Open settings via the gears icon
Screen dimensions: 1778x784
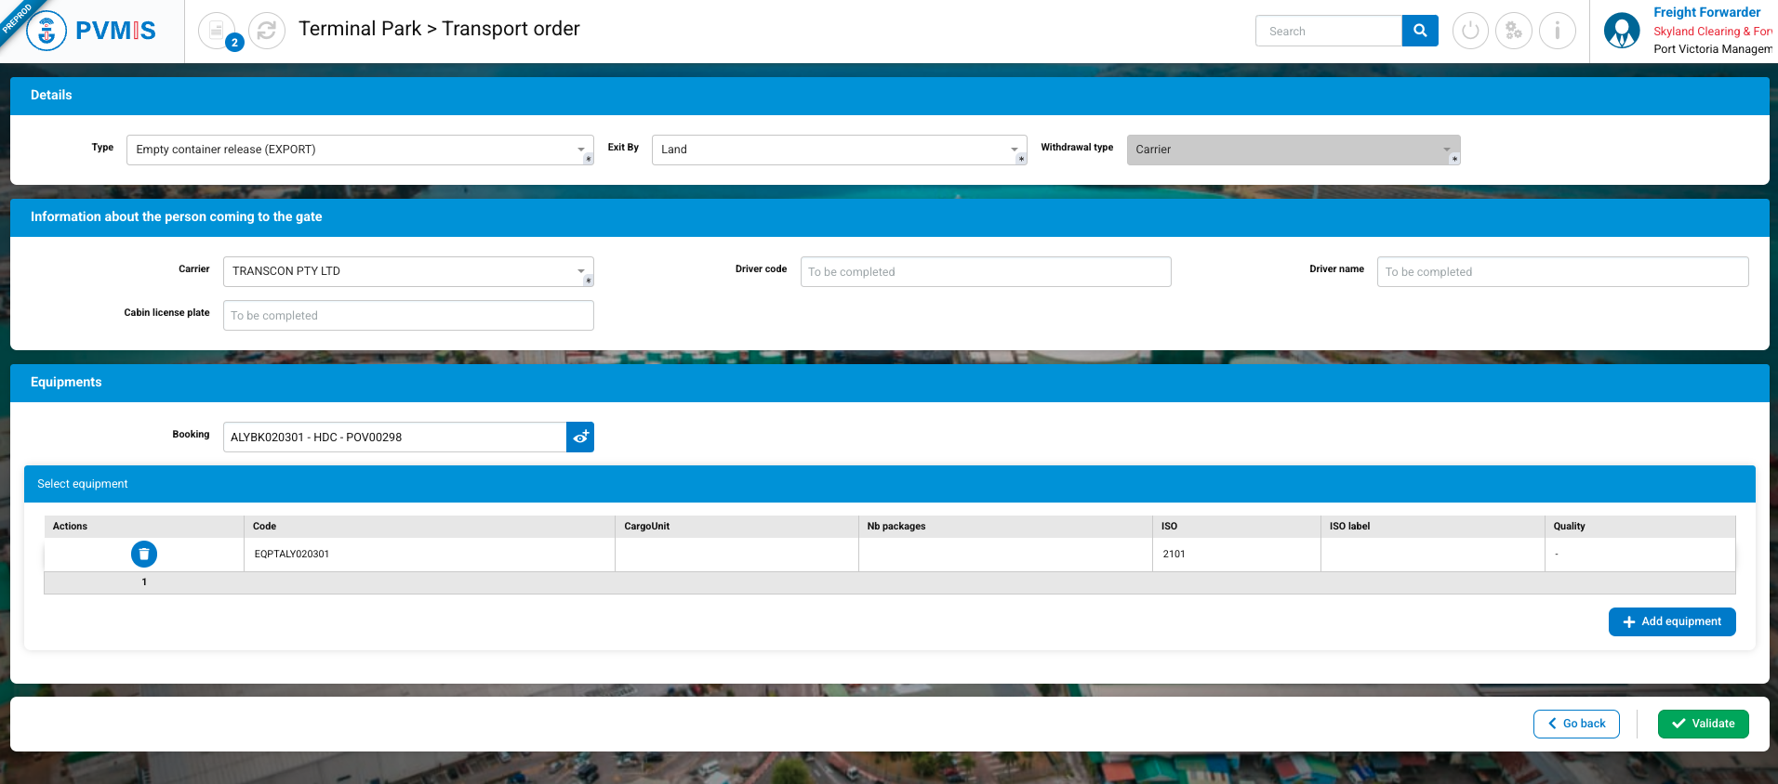pos(1514,31)
